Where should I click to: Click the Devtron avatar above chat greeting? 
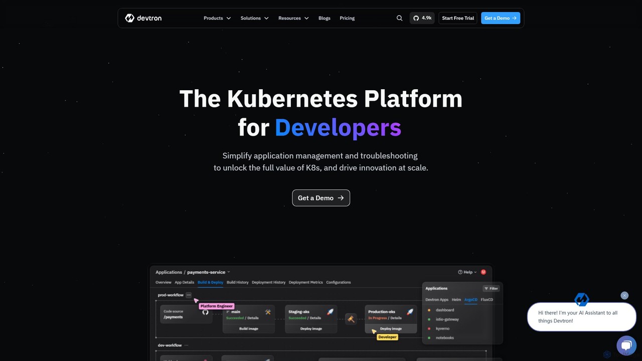coord(581,299)
